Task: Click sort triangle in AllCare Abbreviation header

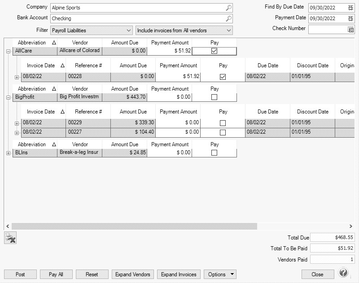Action: pyautogui.click(x=54, y=43)
